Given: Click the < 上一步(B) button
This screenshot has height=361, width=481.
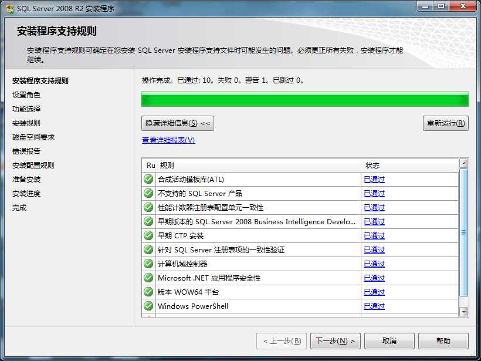Looking at the screenshot, I should tap(282, 341).
